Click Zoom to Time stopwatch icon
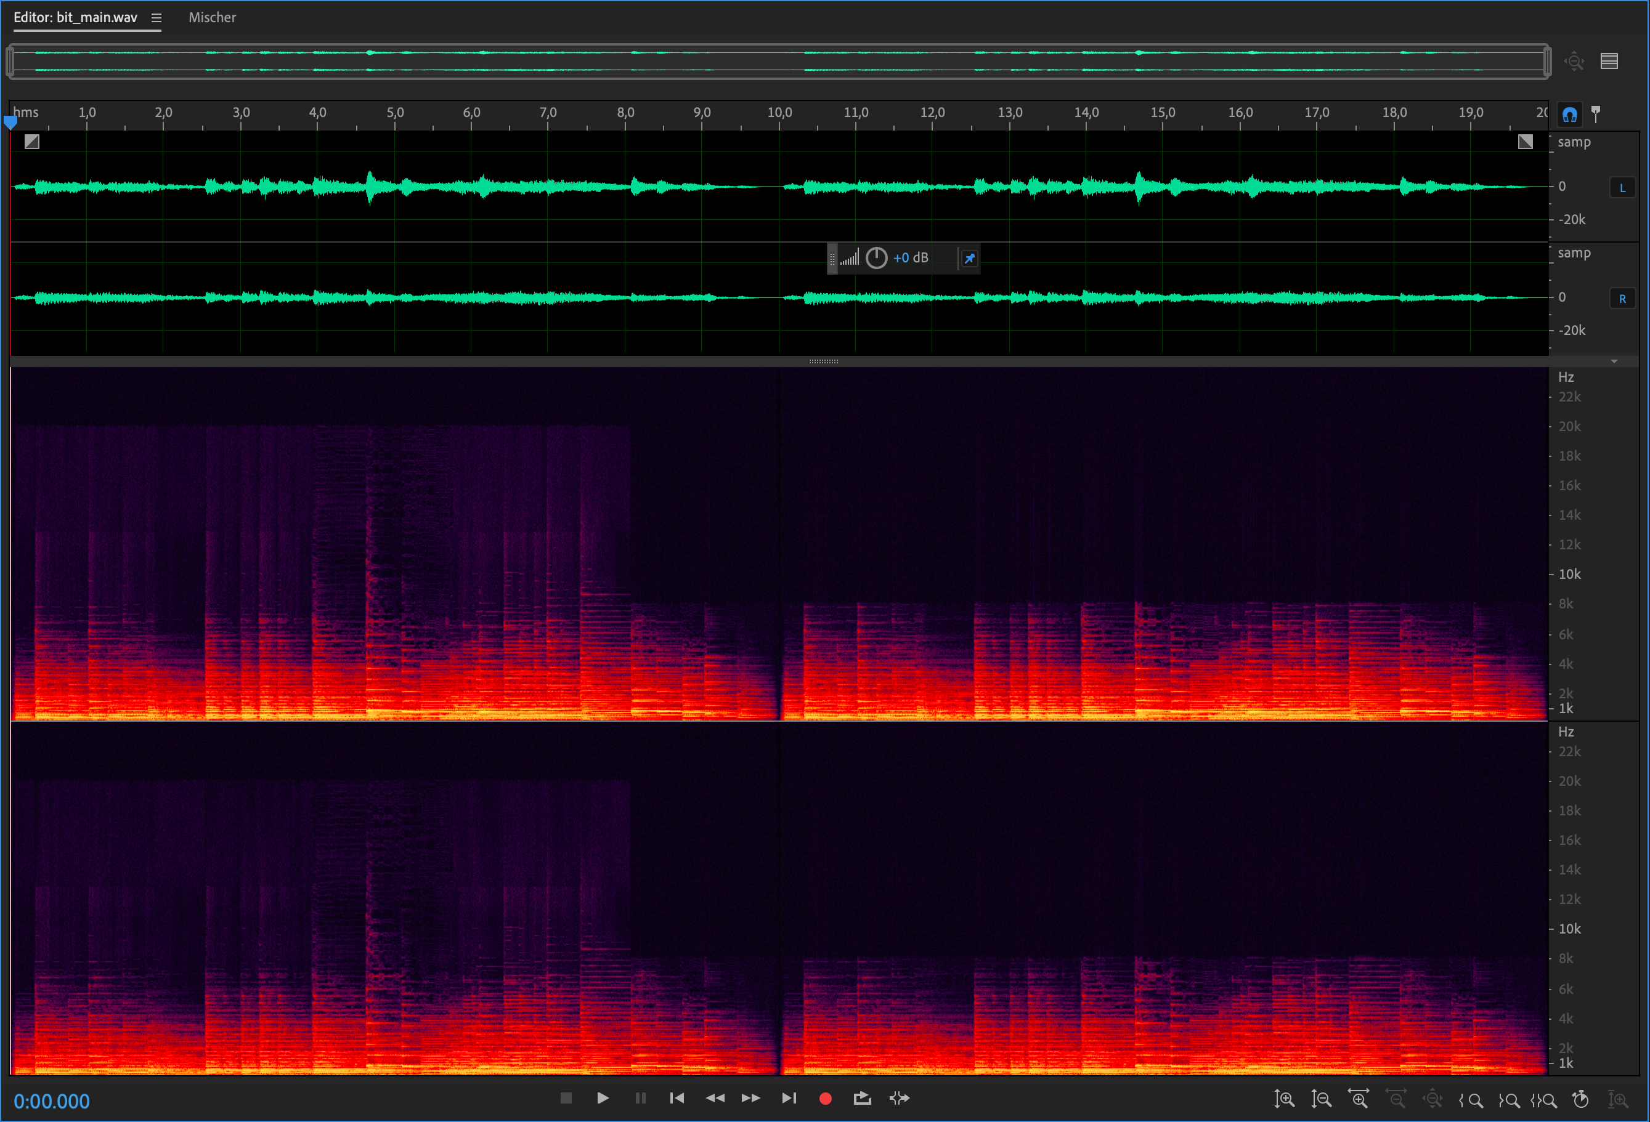Screen dimensions: 1650x1122 click(1580, 1099)
